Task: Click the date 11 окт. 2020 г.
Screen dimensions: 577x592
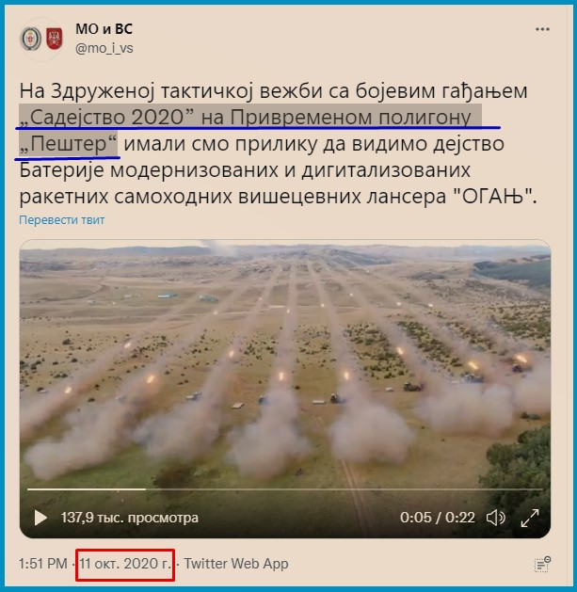Action: 125,564
